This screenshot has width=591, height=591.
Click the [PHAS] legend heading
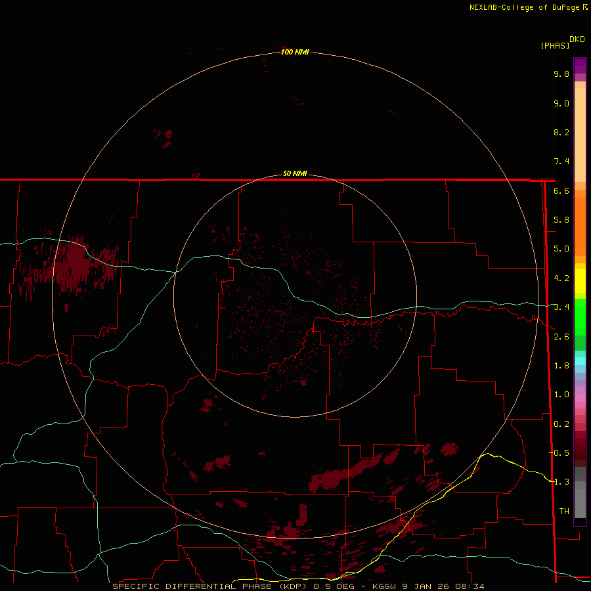click(x=555, y=45)
